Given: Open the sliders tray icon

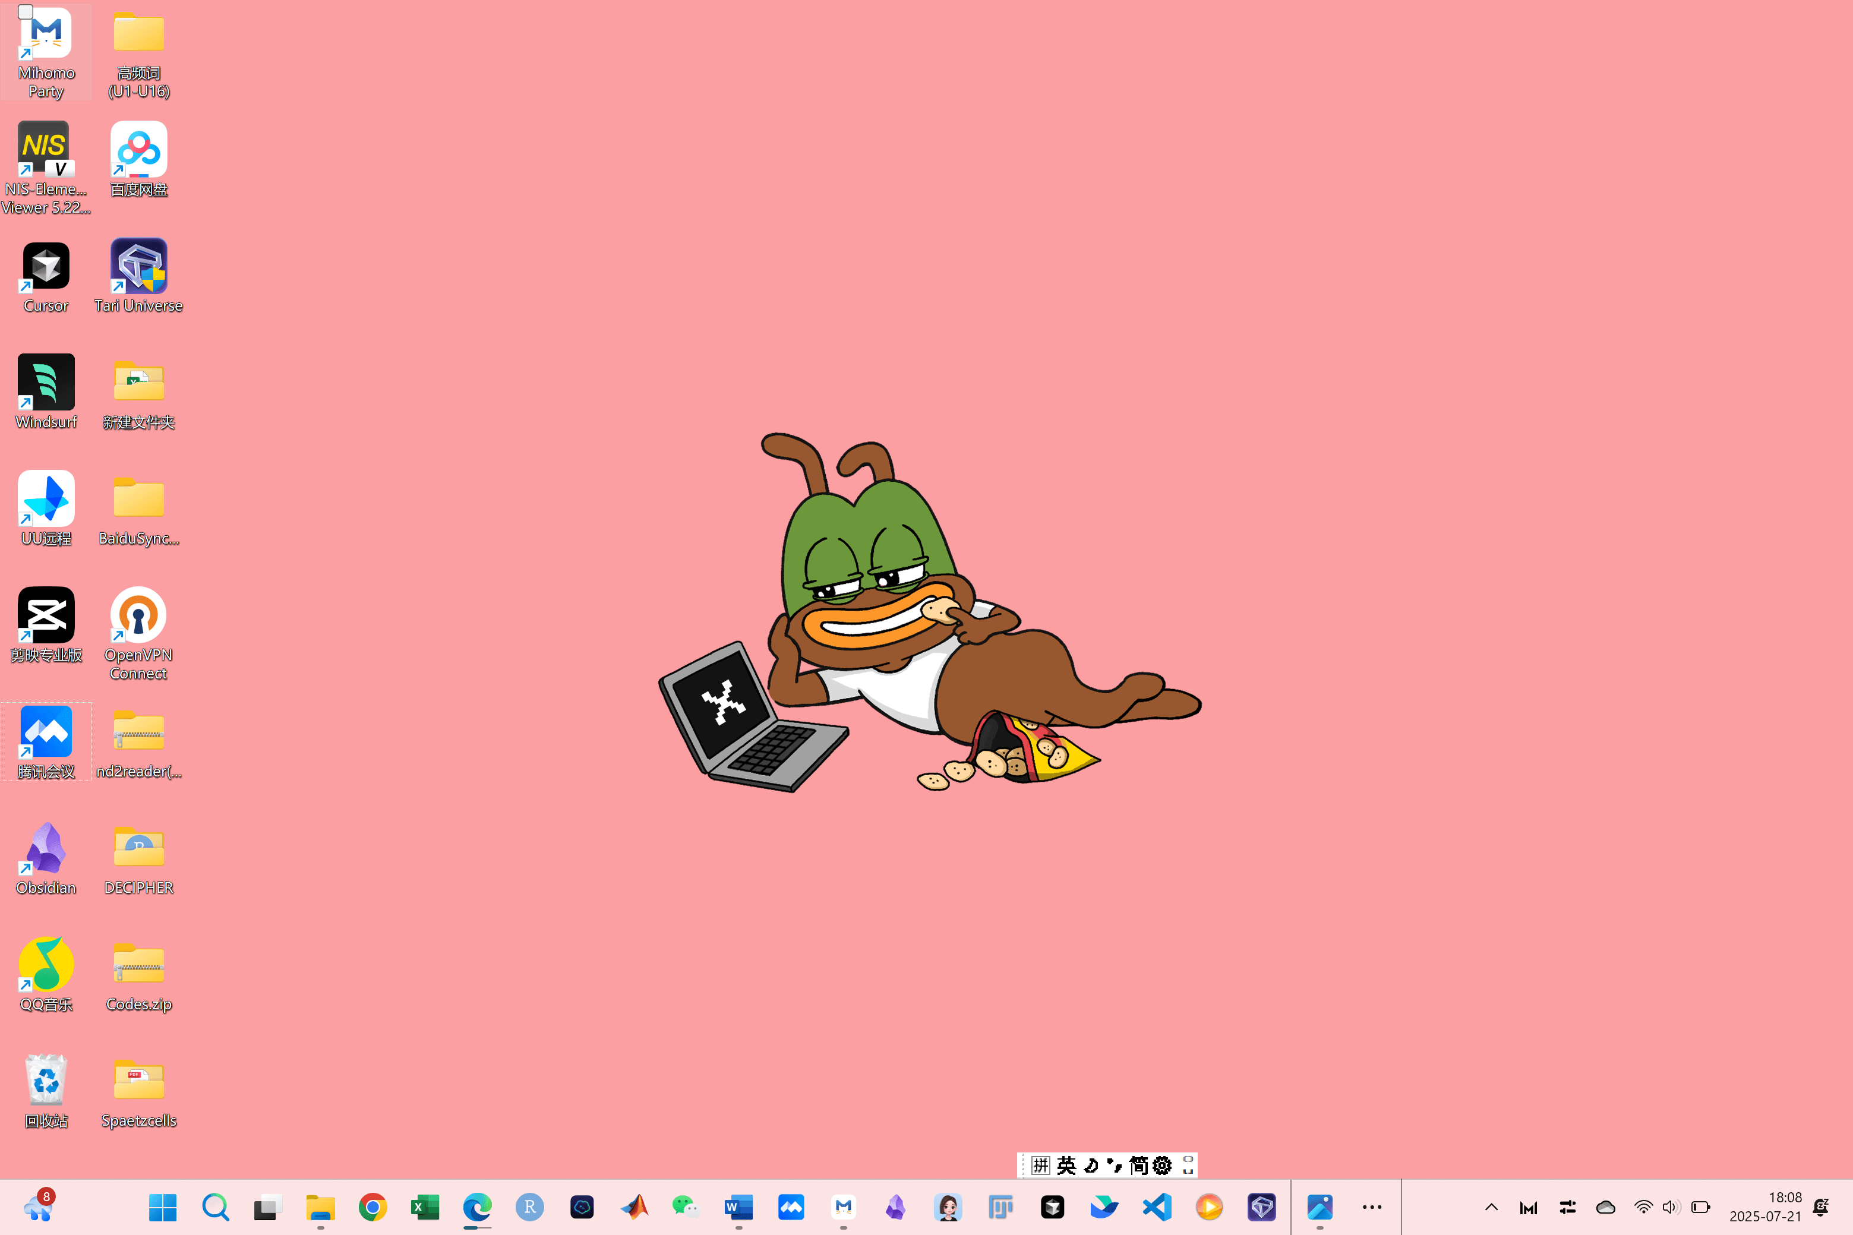Looking at the screenshot, I should (1567, 1206).
